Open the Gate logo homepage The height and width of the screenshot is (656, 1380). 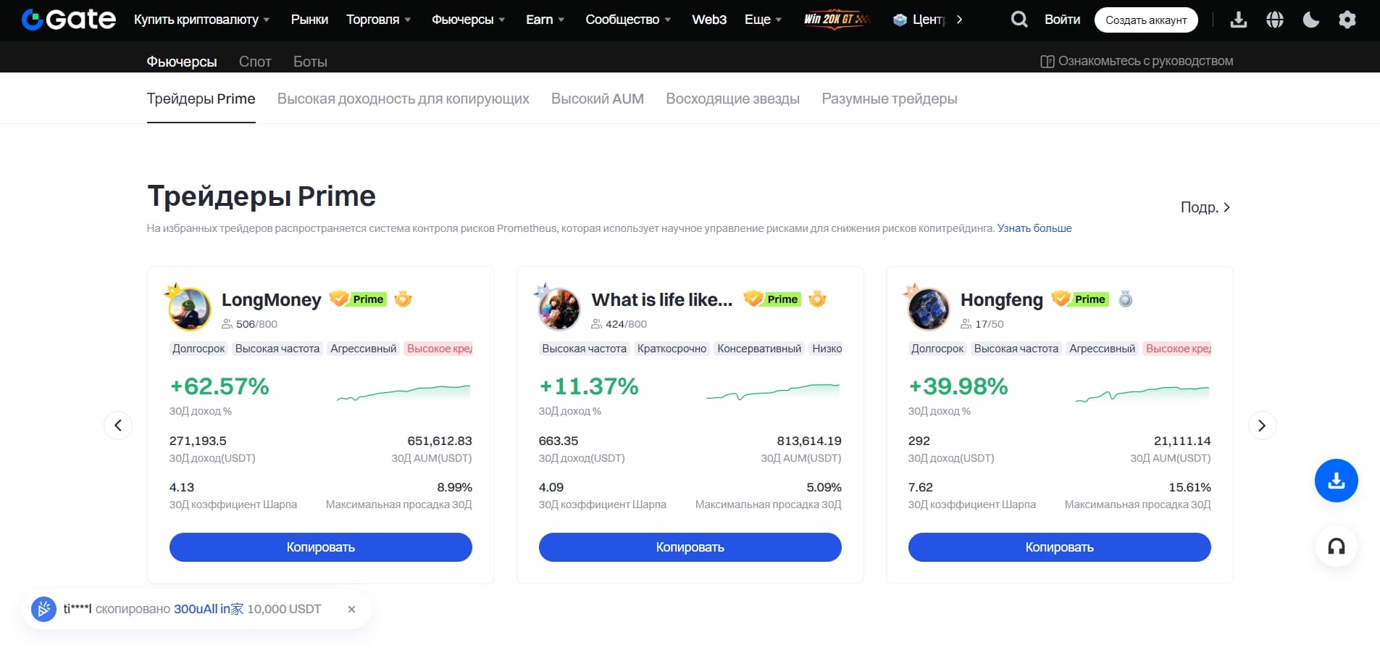tap(69, 20)
